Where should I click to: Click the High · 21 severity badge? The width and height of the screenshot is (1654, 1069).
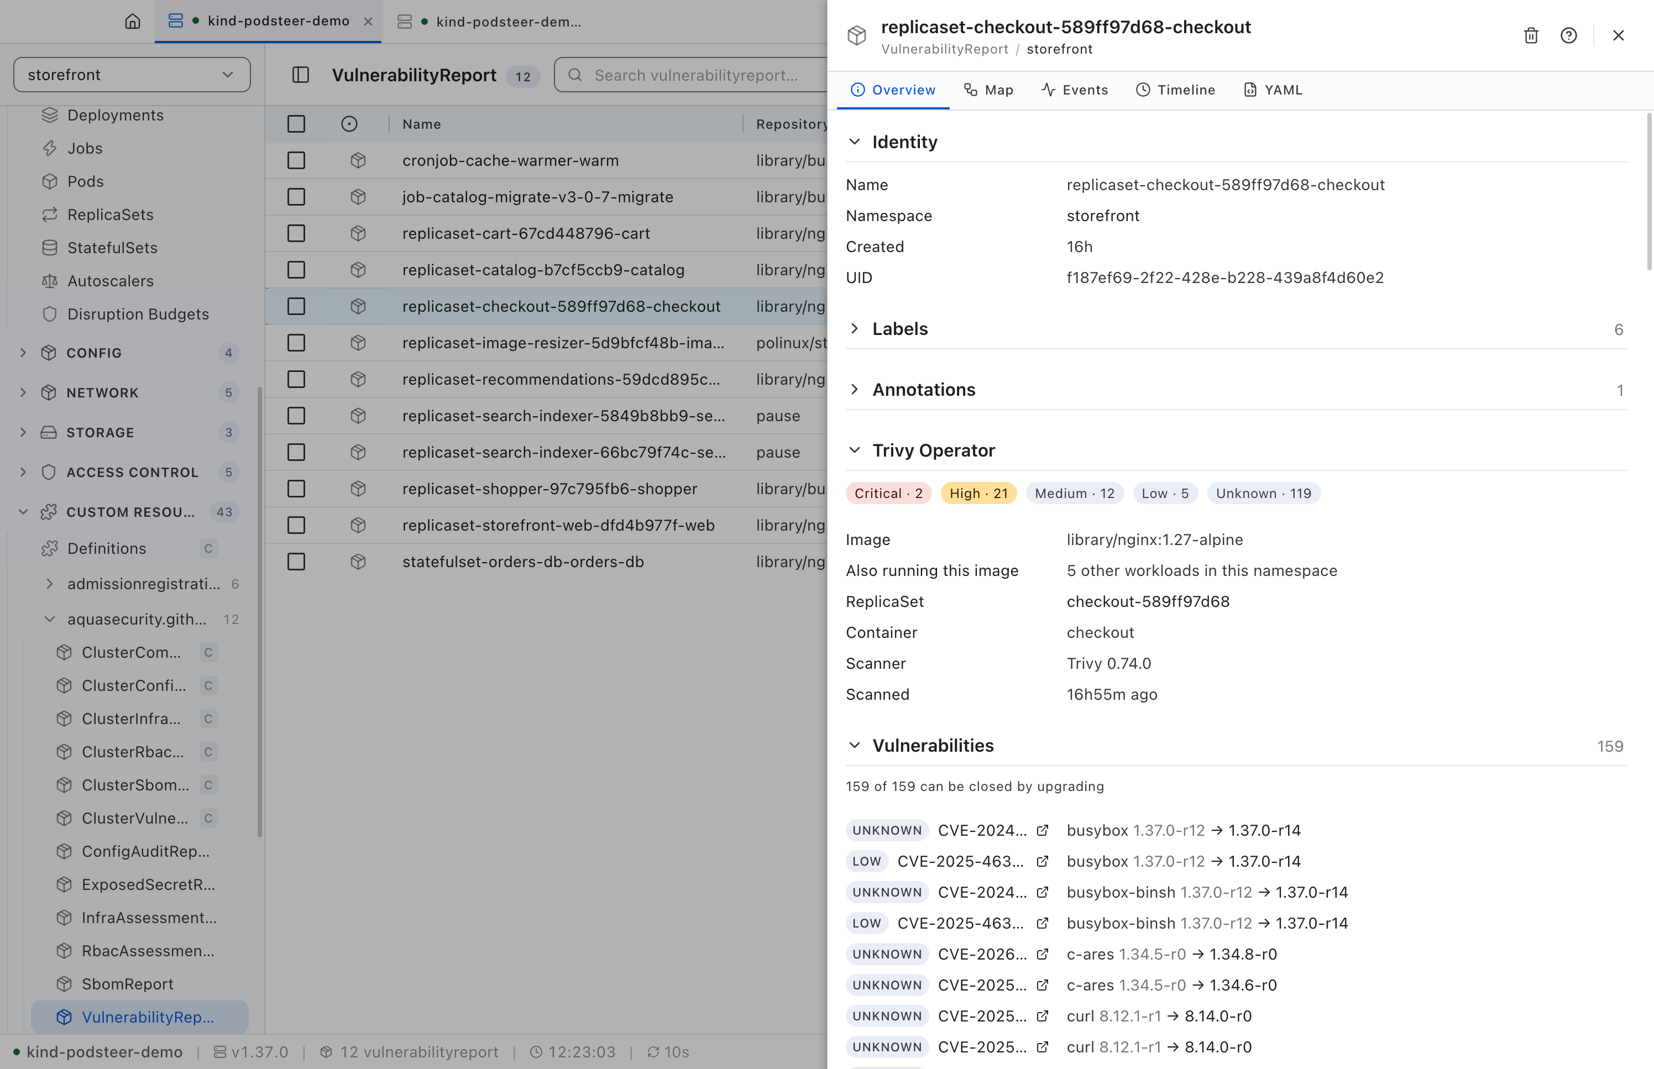[x=978, y=494]
